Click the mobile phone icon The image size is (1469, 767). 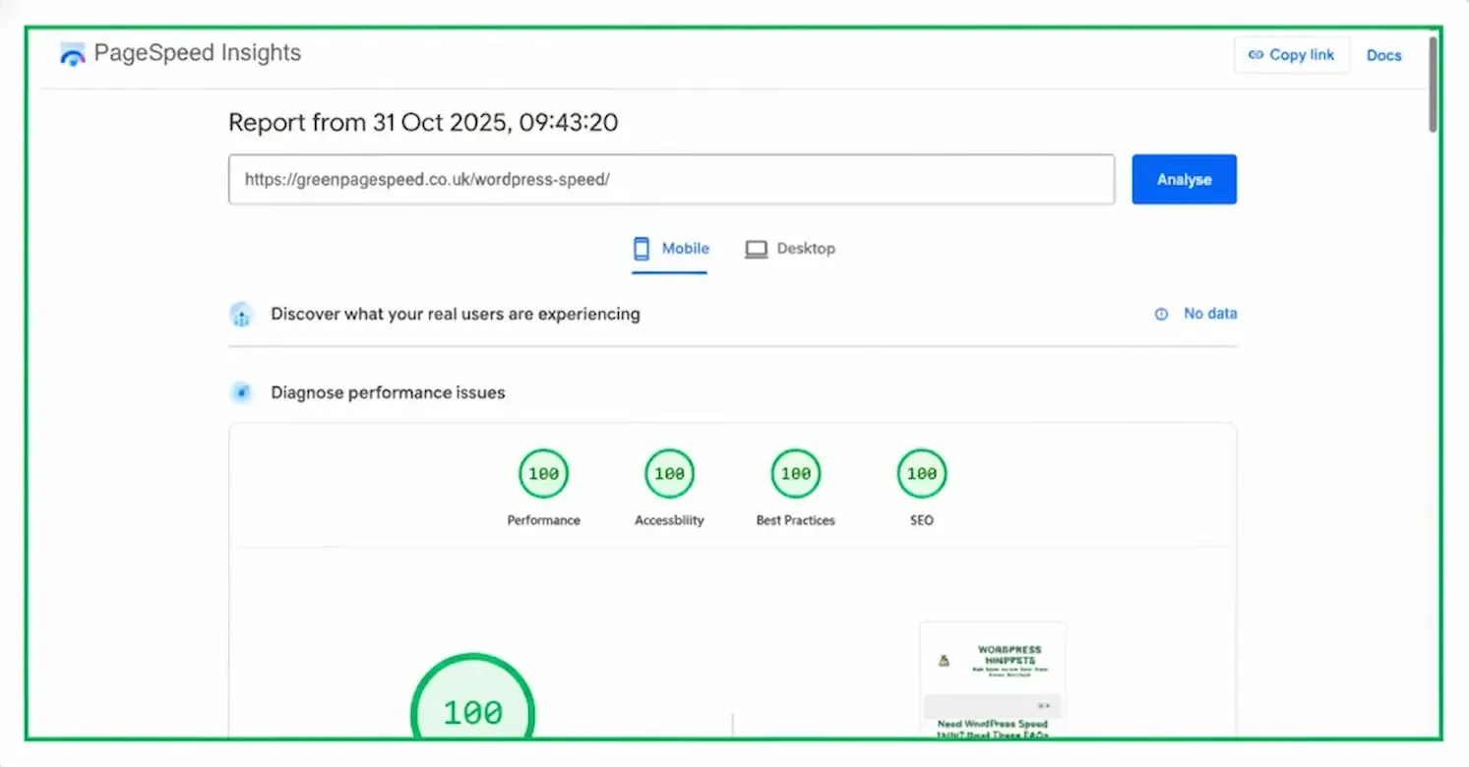[642, 249]
